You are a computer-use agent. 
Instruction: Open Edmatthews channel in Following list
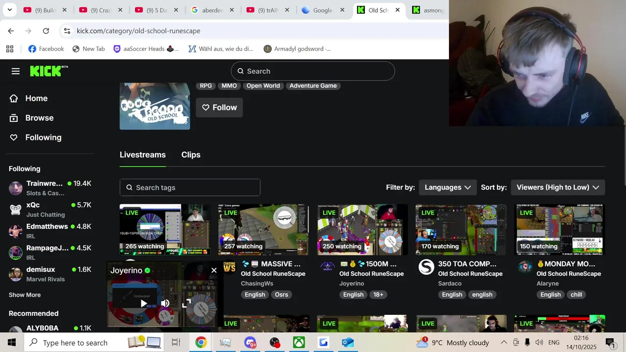(x=50, y=231)
